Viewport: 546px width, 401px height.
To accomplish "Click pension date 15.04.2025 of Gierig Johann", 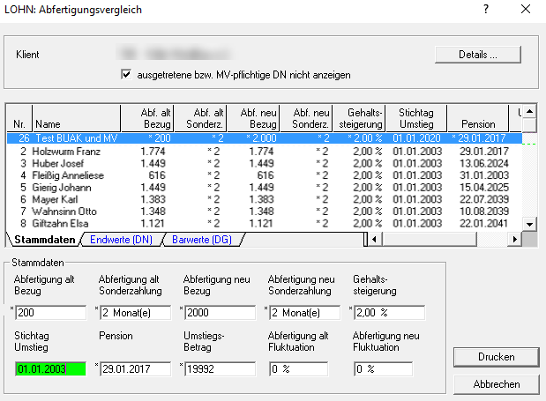I will 484,188.
